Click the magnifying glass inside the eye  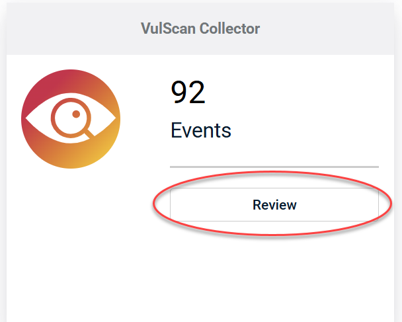pyautogui.click(x=73, y=119)
